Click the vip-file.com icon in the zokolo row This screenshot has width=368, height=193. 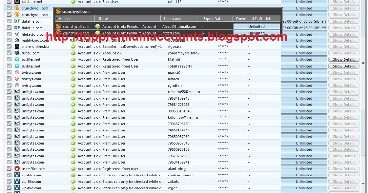point(17,181)
